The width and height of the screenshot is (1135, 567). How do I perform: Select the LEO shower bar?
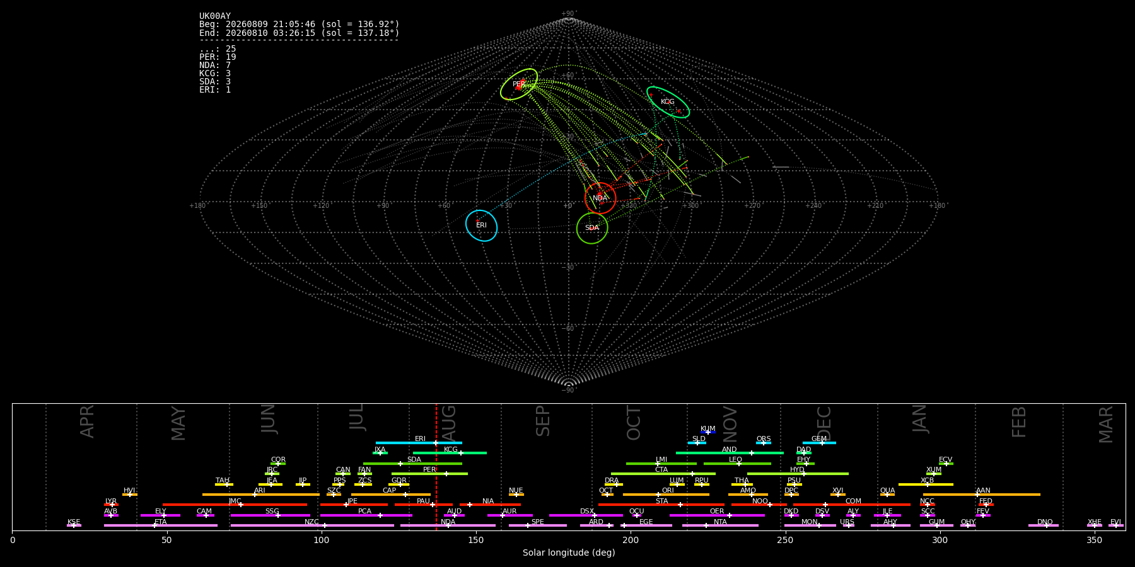(x=737, y=464)
